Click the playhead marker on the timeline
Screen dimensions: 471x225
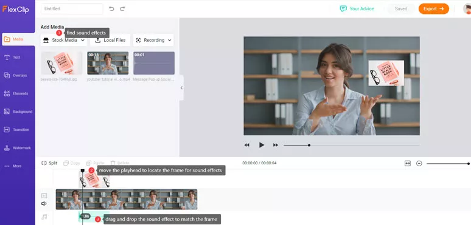pos(83,171)
